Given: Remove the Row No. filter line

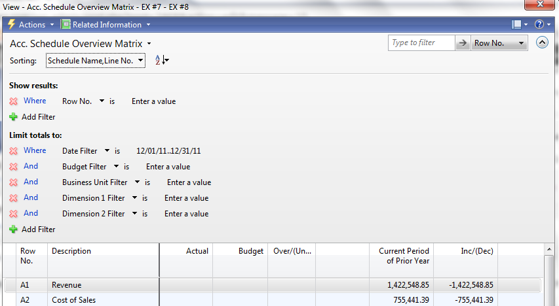Looking at the screenshot, I should pos(13,101).
